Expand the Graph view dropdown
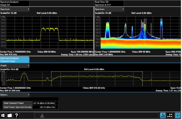The image size is (182, 120). [x=15, y=66]
